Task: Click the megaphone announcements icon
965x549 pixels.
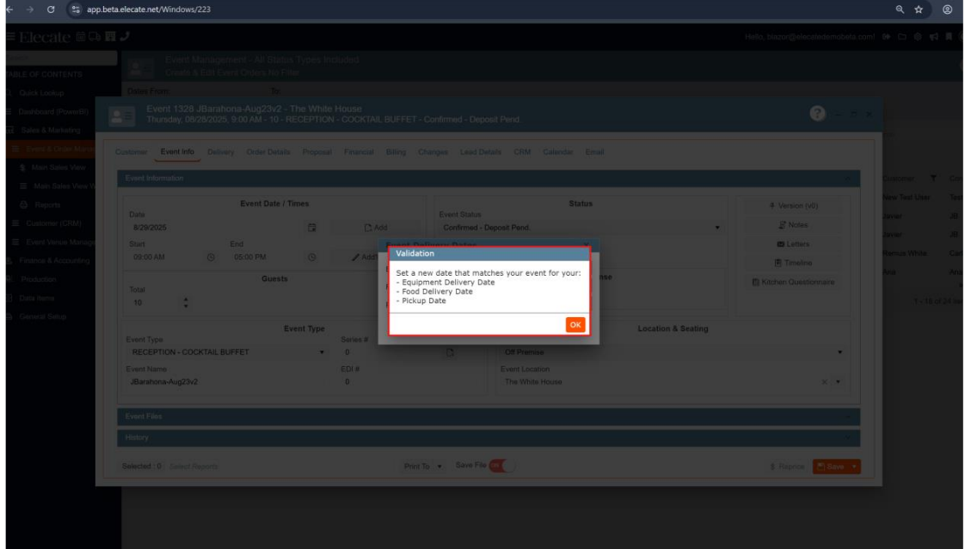Action: (x=934, y=37)
